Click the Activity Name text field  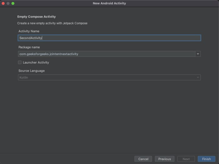109,38
